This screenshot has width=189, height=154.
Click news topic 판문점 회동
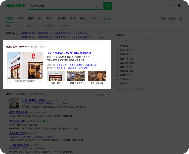coord(125,46)
